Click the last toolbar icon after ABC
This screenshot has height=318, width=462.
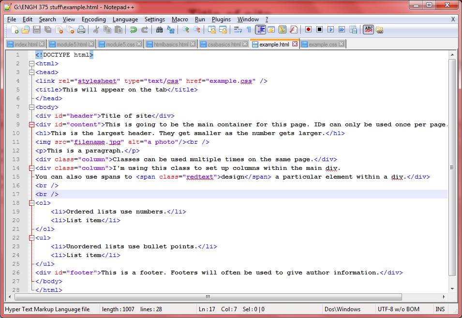coord(379,30)
